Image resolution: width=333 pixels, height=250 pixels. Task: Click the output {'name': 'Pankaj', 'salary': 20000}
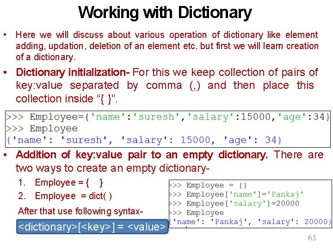(x=250, y=222)
